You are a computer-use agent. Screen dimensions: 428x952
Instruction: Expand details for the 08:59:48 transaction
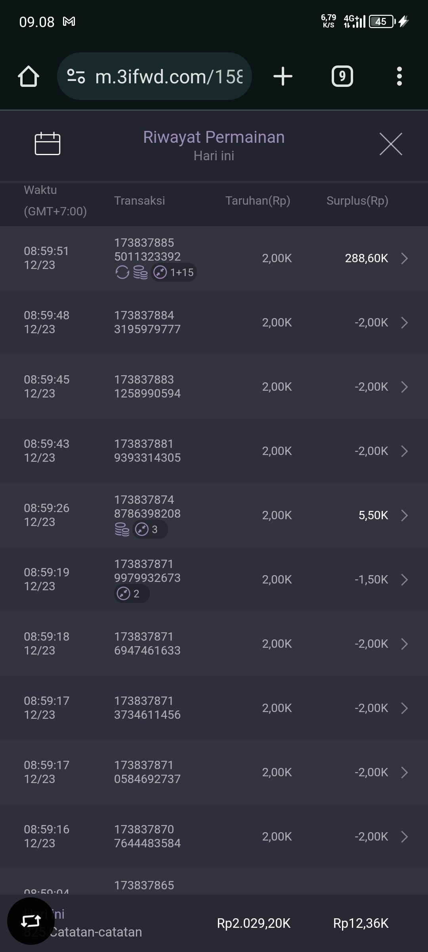coord(404,322)
